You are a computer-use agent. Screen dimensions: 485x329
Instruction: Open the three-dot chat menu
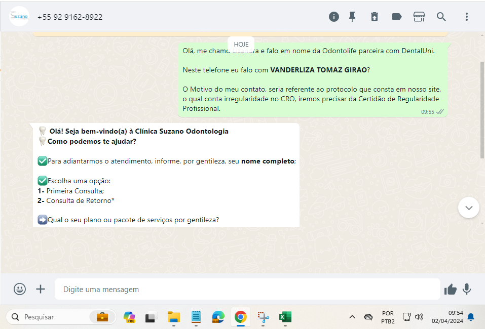point(467,17)
